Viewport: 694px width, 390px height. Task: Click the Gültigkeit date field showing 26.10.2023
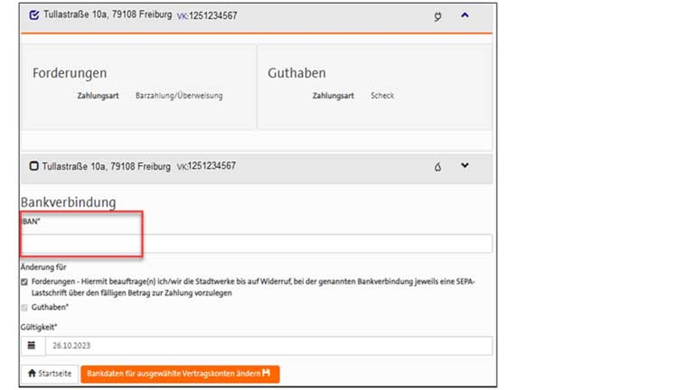click(268, 346)
